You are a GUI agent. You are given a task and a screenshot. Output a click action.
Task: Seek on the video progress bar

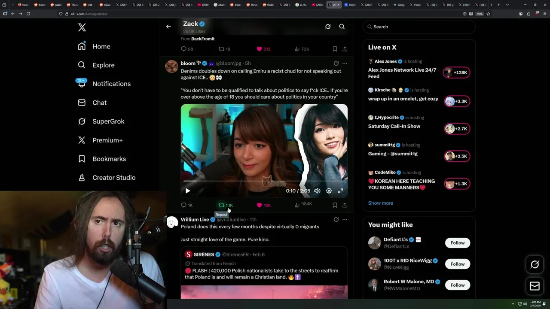pyautogui.click(x=264, y=181)
